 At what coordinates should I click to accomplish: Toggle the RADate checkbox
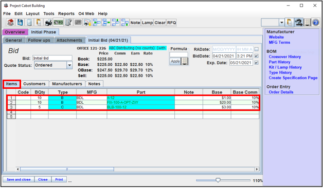click(x=256, y=49)
